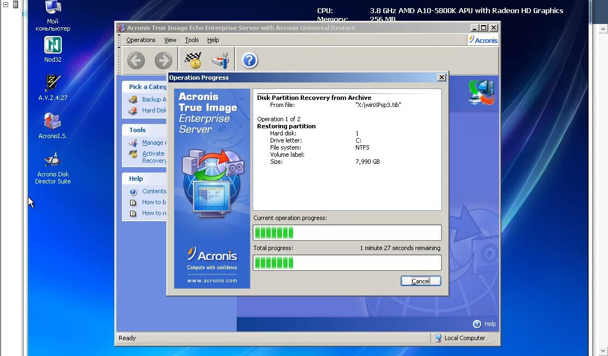Click the Current operation progress bar

tap(347, 233)
